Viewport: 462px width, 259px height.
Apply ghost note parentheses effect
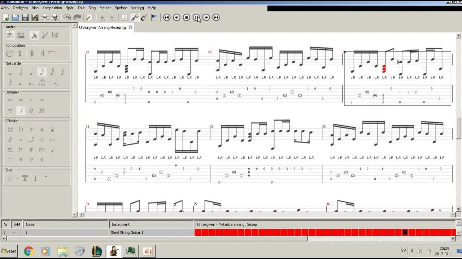21,129
